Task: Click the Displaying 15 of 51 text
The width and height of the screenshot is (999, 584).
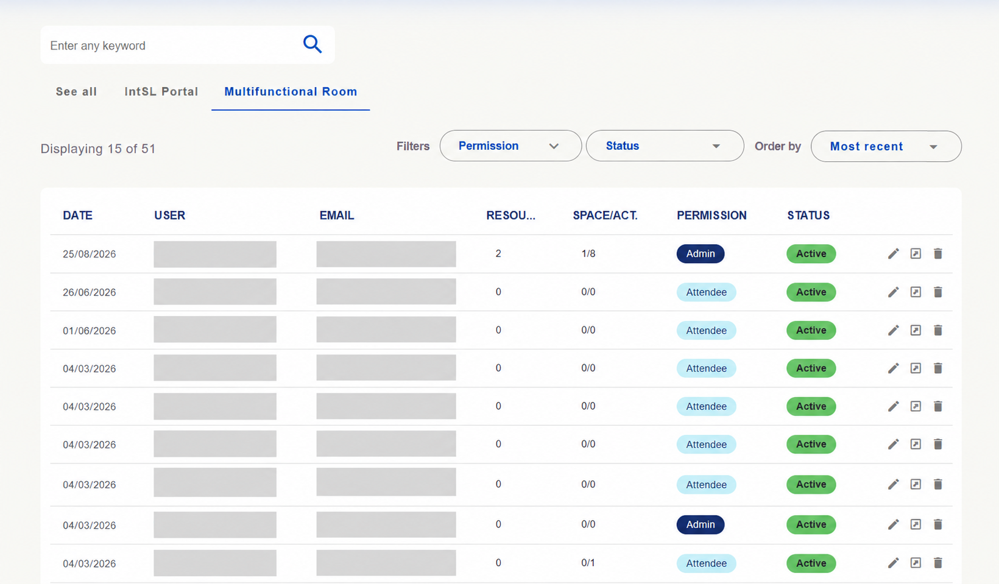Action: pos(98,149)
